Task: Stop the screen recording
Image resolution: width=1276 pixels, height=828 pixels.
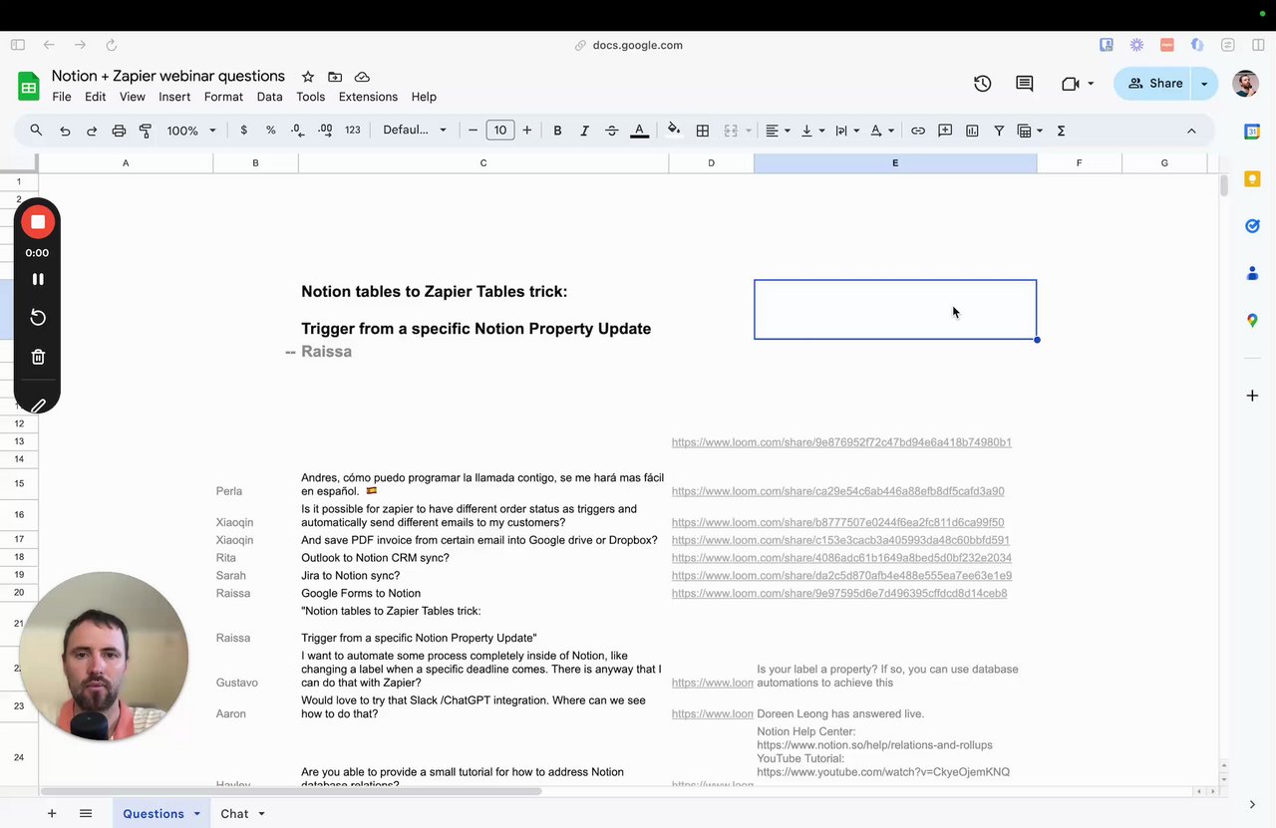Action: (38, 222)
